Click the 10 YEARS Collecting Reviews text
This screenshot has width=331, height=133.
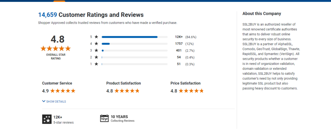[123, 118]
